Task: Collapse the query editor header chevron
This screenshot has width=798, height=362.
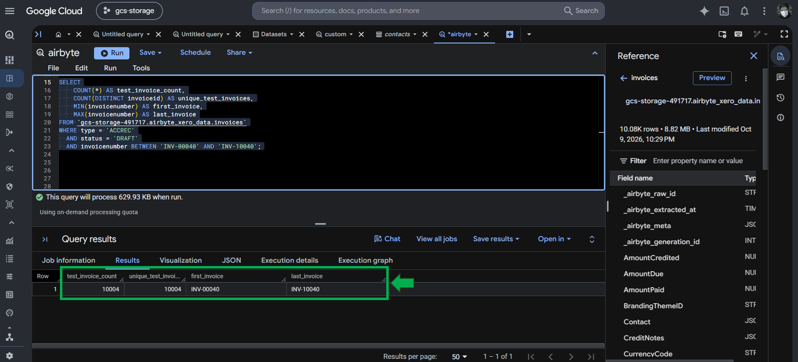Action: click(595, 53)
